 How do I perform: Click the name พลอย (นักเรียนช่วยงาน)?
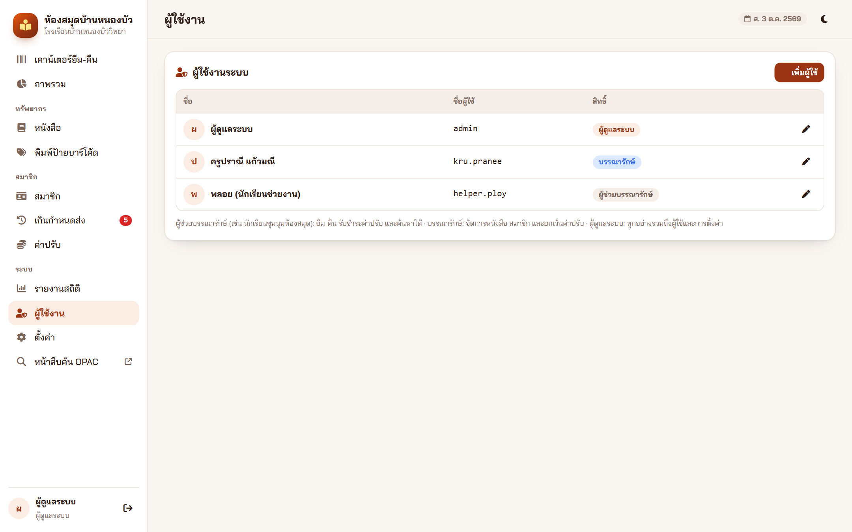point(256,194)
